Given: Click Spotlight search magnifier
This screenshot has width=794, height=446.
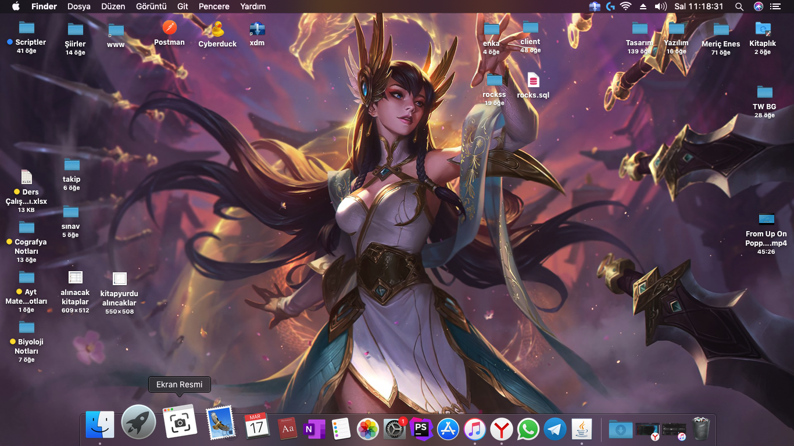Looking at the screenshot, I should (739, 6).
